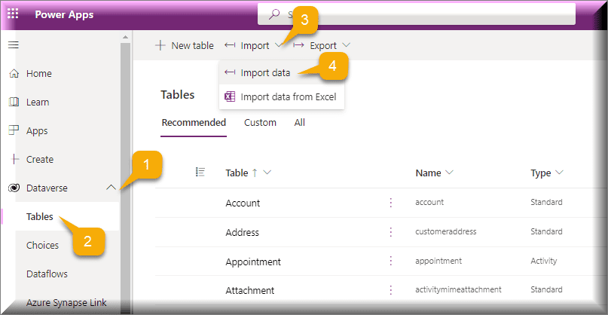
Task: Expand the Export dropdown chevron
Action: [x=347, y=45]
